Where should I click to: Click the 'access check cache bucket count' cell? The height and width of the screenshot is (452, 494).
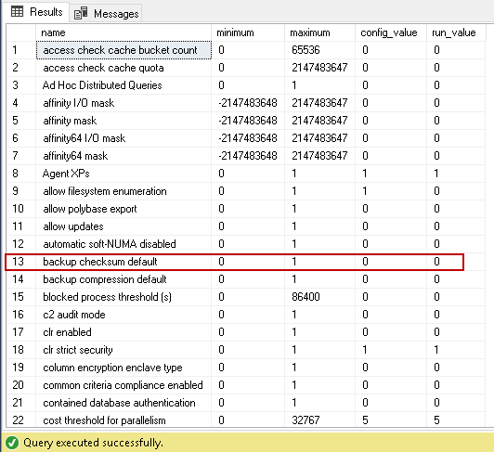[x=123, y=50]
